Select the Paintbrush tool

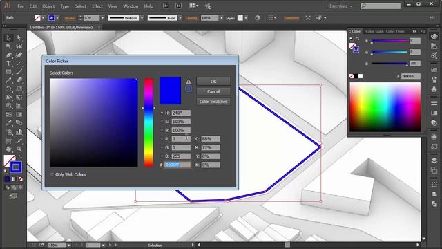point(19,72)
